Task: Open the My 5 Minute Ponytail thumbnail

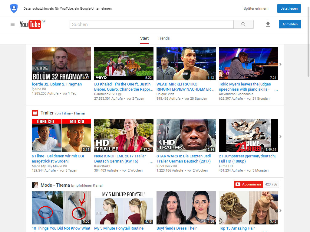Action: 124,208
